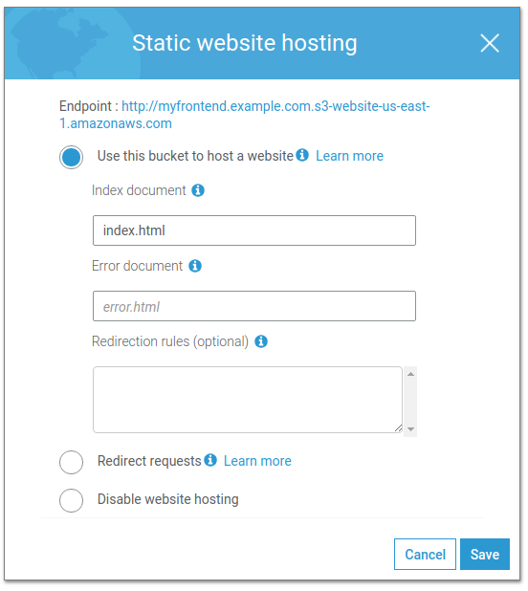528x591 pixels.
Task: Click the resize grip of redirection rules textarea
Action: [x=398, y=428]
